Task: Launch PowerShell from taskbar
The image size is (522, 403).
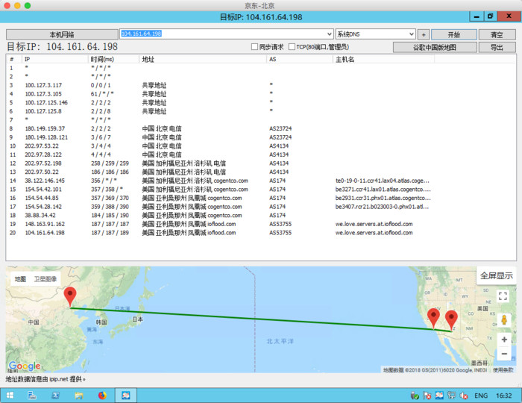Action: click(x=56, y=396)
